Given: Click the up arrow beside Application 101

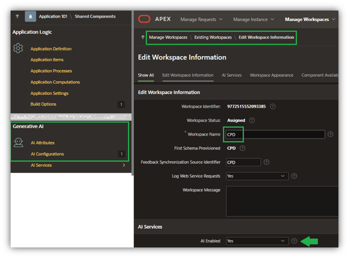Looking at the screenshot, I should point(17,16).
